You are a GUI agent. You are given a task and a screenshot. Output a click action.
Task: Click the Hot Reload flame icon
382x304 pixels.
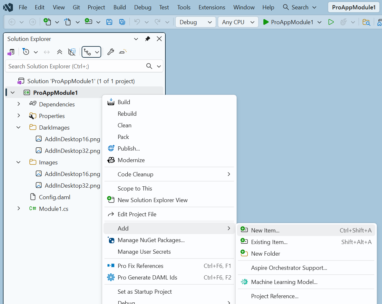point(344,22)
